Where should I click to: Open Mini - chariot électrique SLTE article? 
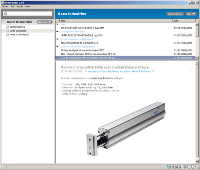coord(88,54)
